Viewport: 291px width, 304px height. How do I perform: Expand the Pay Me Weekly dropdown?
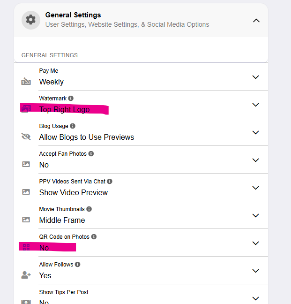coord(255,77)
